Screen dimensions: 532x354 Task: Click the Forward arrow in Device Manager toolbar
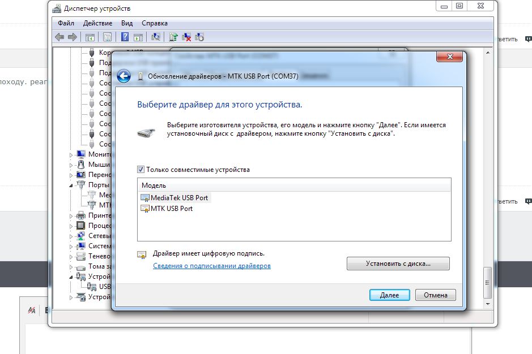(x=73, y=37)
